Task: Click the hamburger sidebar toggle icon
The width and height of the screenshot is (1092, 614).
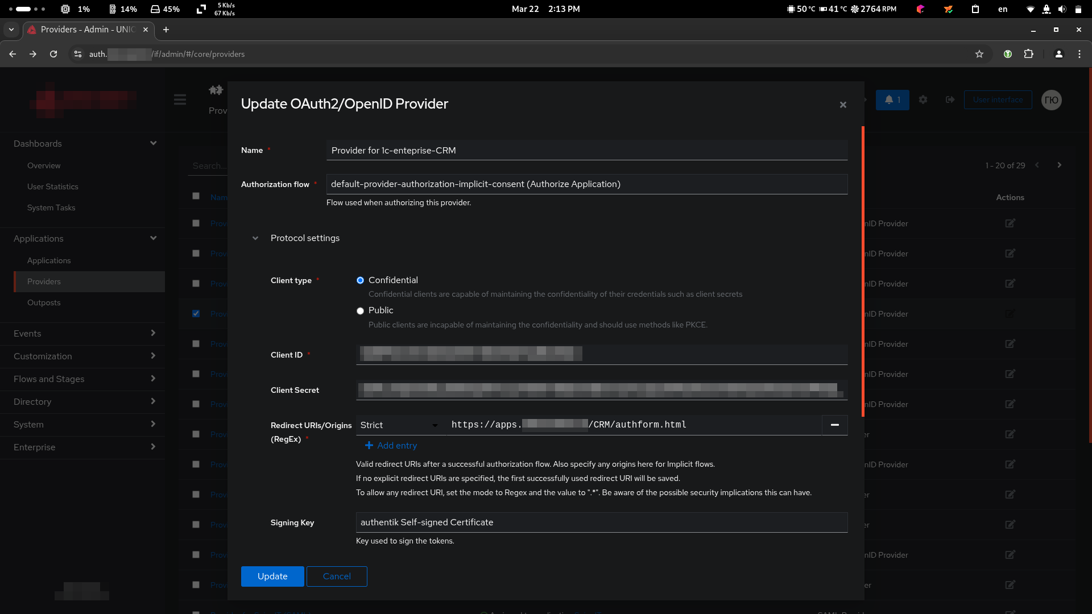Action: [x=180, y=100]
